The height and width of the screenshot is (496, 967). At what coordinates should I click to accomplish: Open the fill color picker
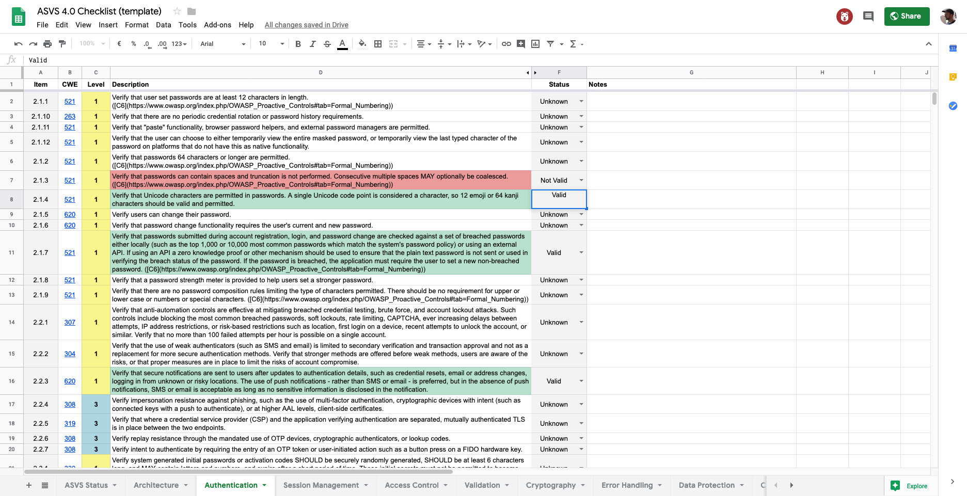pos(362,44)
